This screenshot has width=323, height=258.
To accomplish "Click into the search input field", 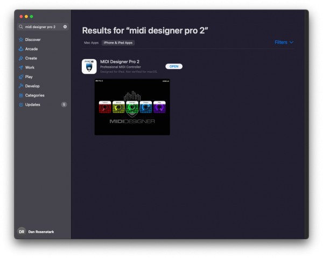I will 43,27.
